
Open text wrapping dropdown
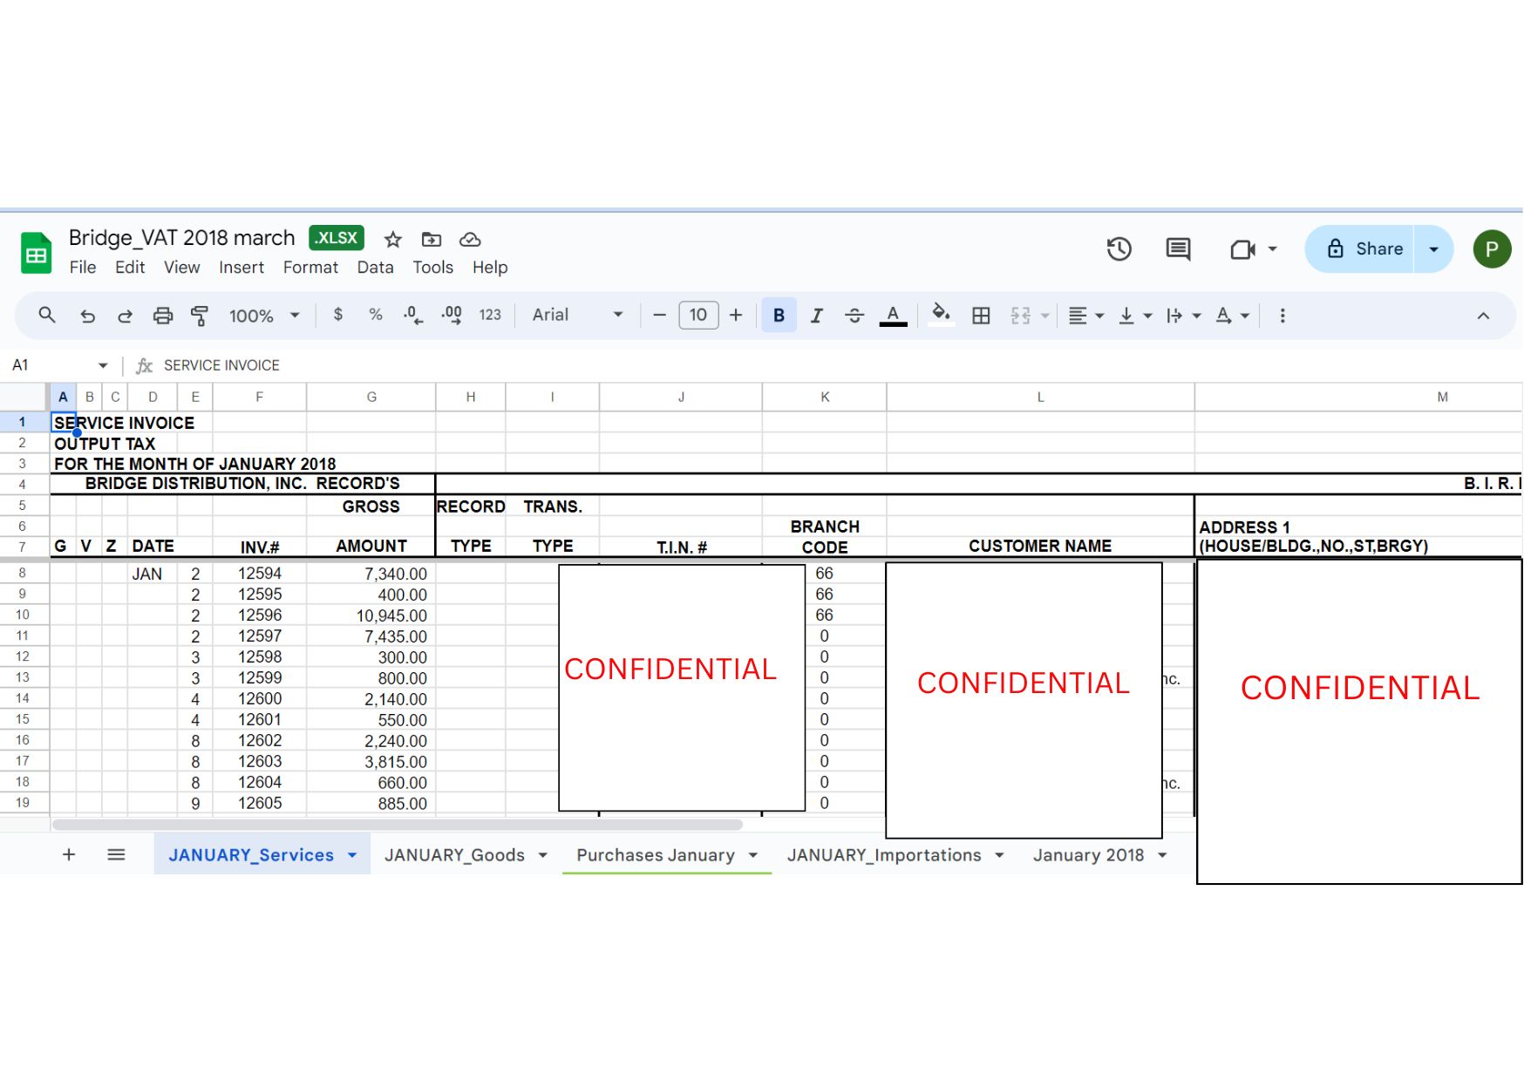pyautogui.click(x=1184, y=316)
